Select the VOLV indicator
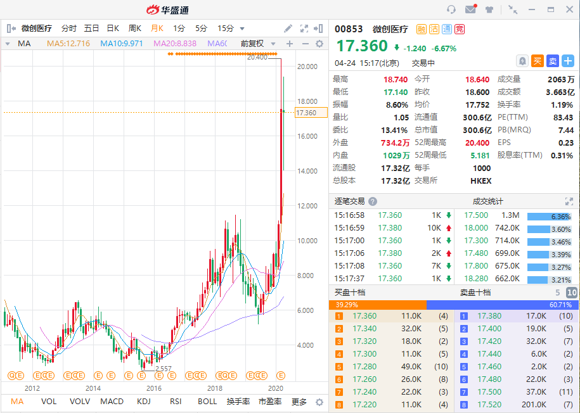 click(x=80, y=402)
